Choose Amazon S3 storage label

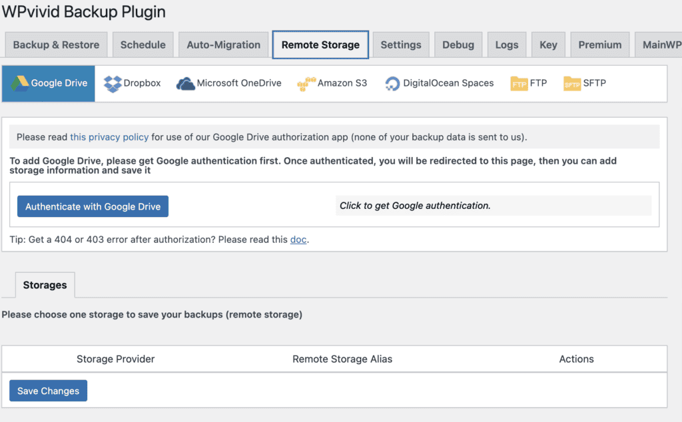coord(342,83)
